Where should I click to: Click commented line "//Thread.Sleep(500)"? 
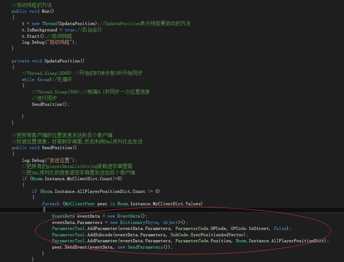[x=55, y=92]
